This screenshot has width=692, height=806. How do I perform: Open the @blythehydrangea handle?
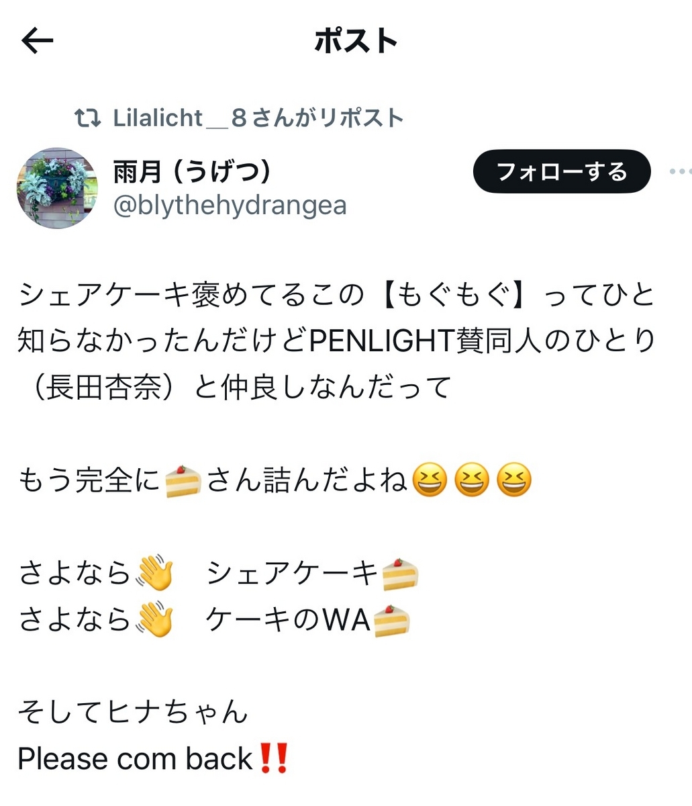coord(230,205)
